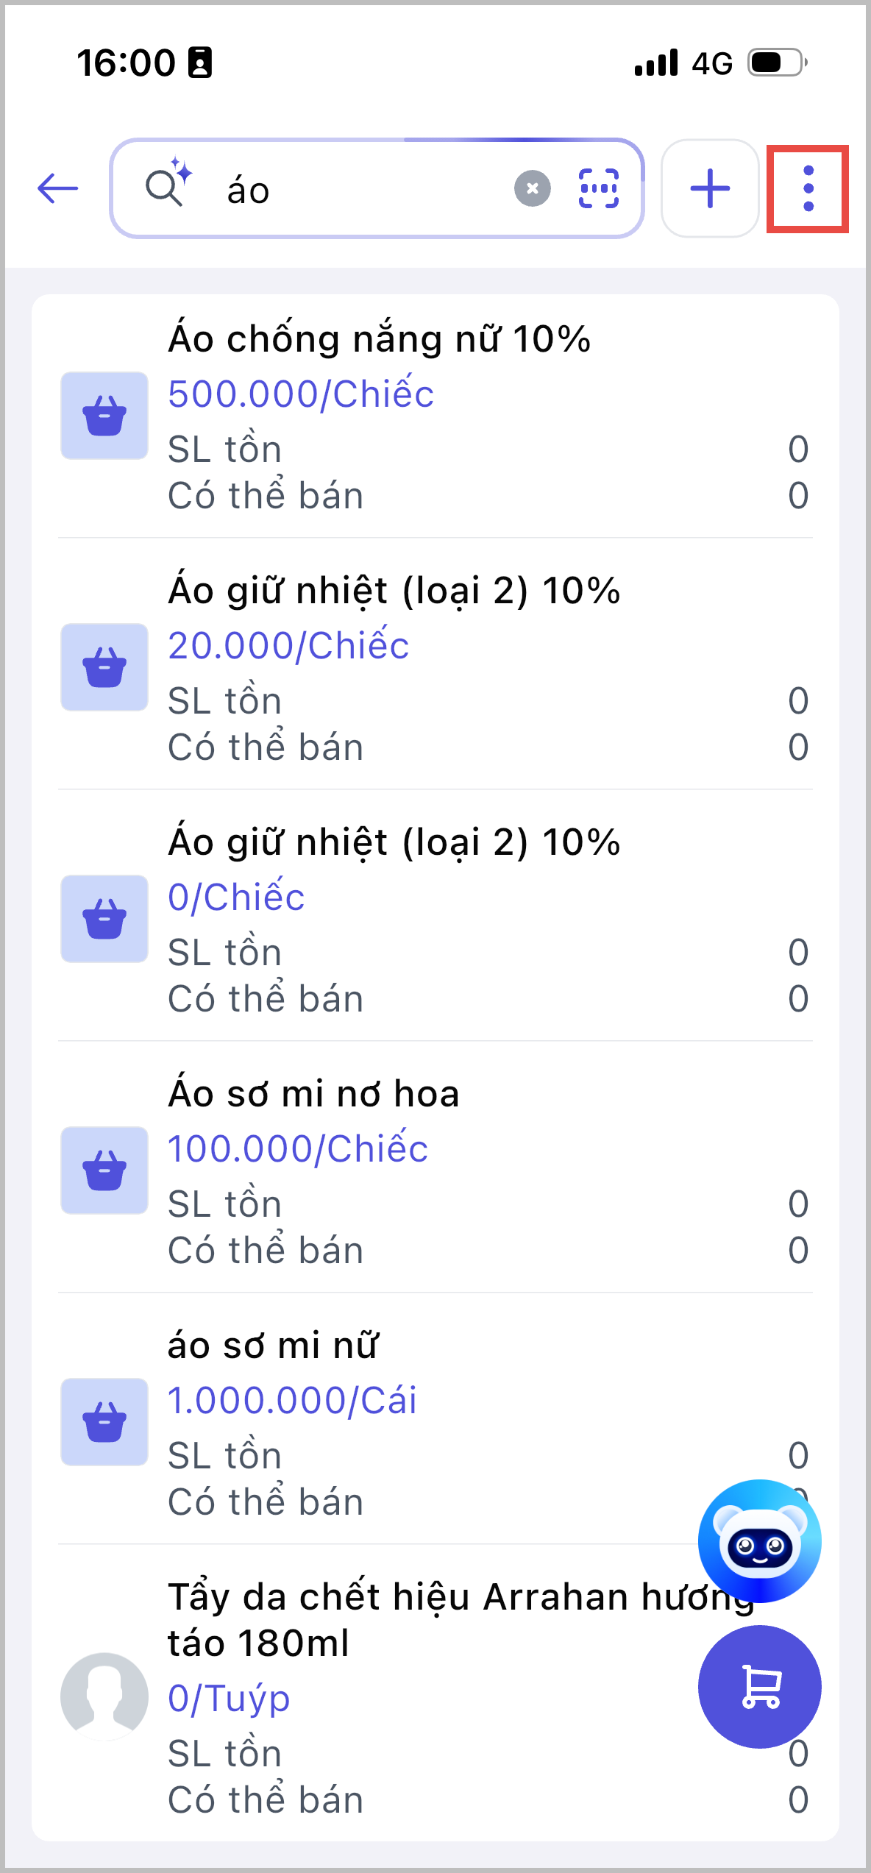The width and height of the screenshot is (871, 1873).
Task: Tap the back arrow icon
Action: click(x=58, y=188)
